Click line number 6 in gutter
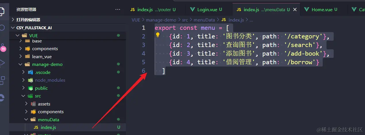Image resolution: width=365 pixels, height=135 pixels. pyautogui.click(x=144, y=71)
